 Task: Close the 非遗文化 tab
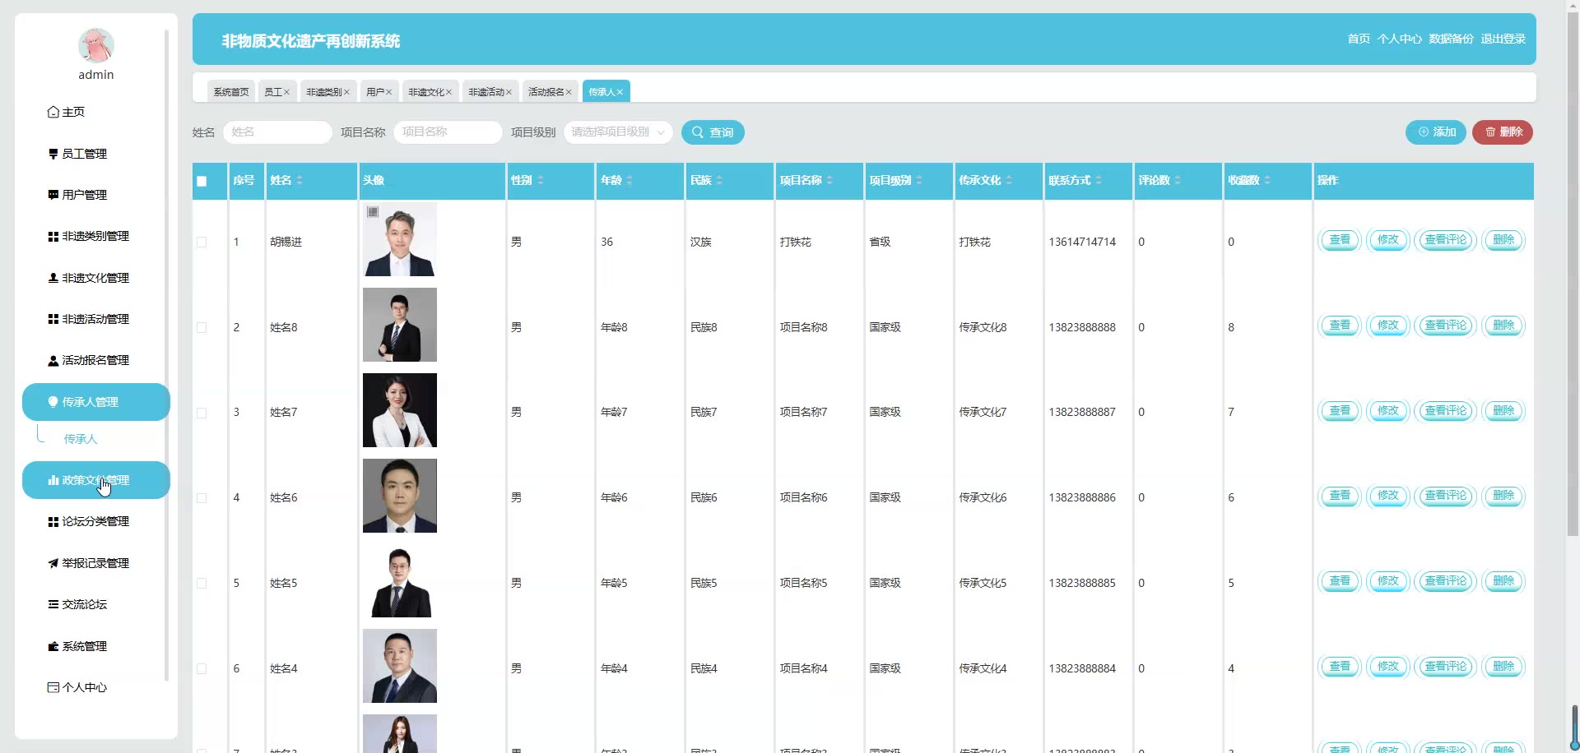pos(448,92)
